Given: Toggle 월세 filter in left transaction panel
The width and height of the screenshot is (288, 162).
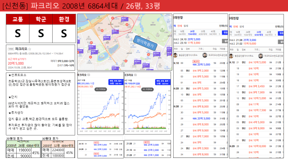Looking at the screenshot, I should (x=186, y=26).
